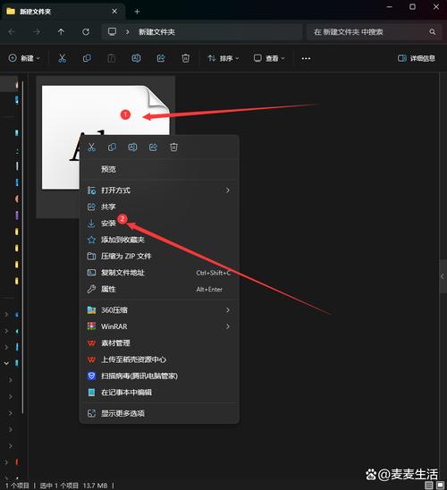Choose 显示更多选项 at the menu bottom
Image resolution: width=447 pixels, height=490 pixels.
click(159, 413)
